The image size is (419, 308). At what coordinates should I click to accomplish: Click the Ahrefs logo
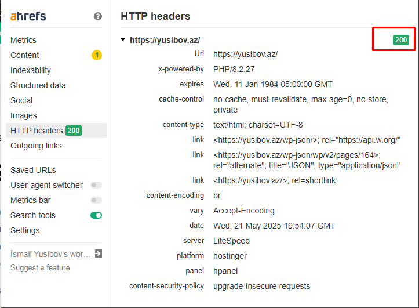coord(28,16)
